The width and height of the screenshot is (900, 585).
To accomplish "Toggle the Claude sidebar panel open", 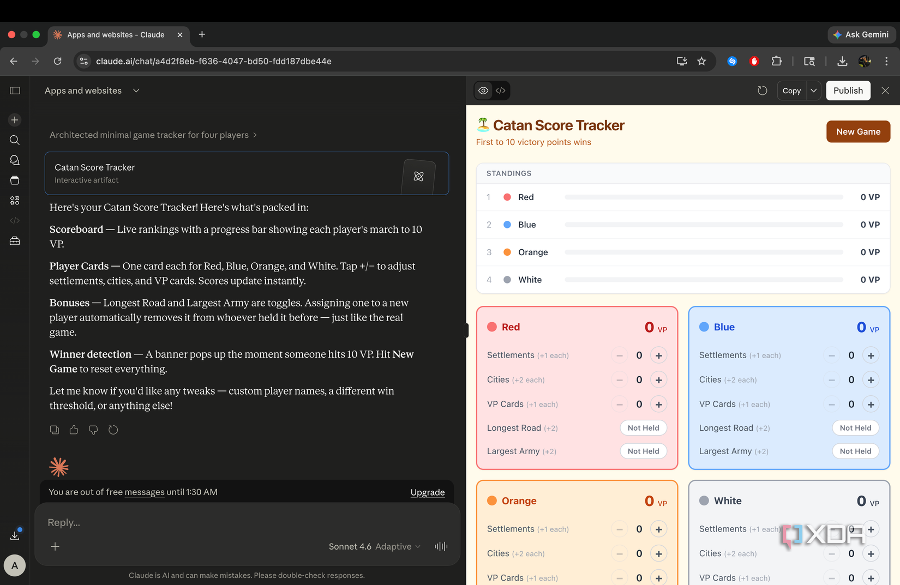I will (x=15, y=91).
